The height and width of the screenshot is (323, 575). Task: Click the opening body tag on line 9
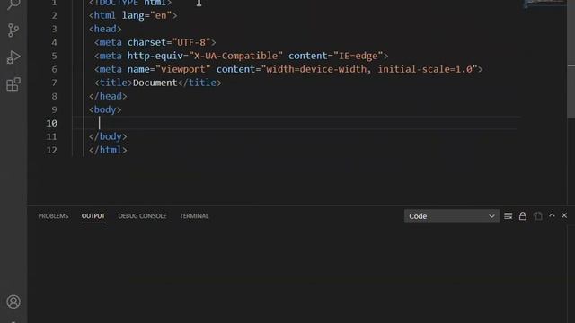pos(105,109)
